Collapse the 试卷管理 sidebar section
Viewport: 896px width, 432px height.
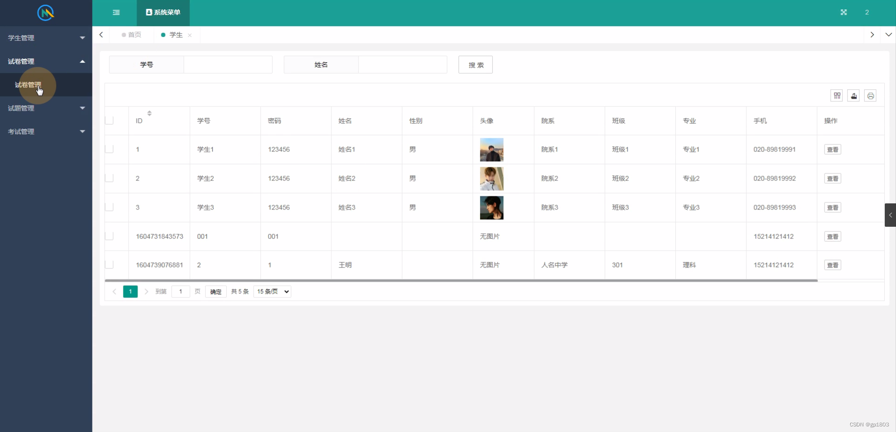click(x=45, y=61)
